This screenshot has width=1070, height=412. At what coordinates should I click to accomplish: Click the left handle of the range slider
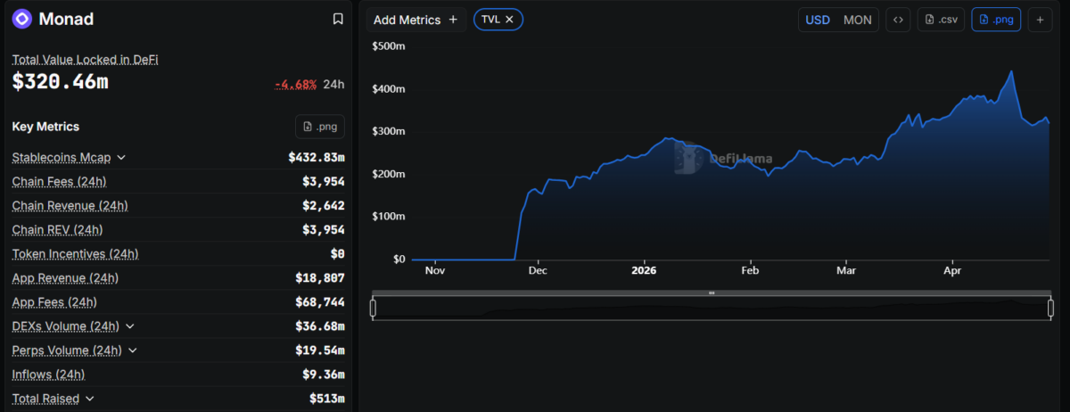click(373, 308)
